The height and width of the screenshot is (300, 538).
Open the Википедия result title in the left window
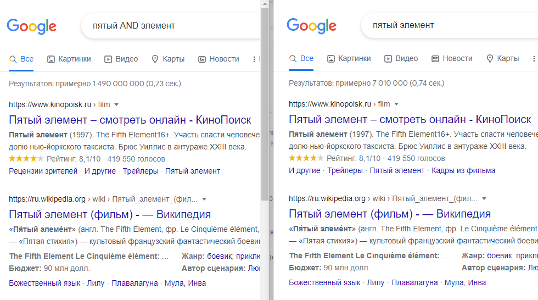[x=110, y=214]
